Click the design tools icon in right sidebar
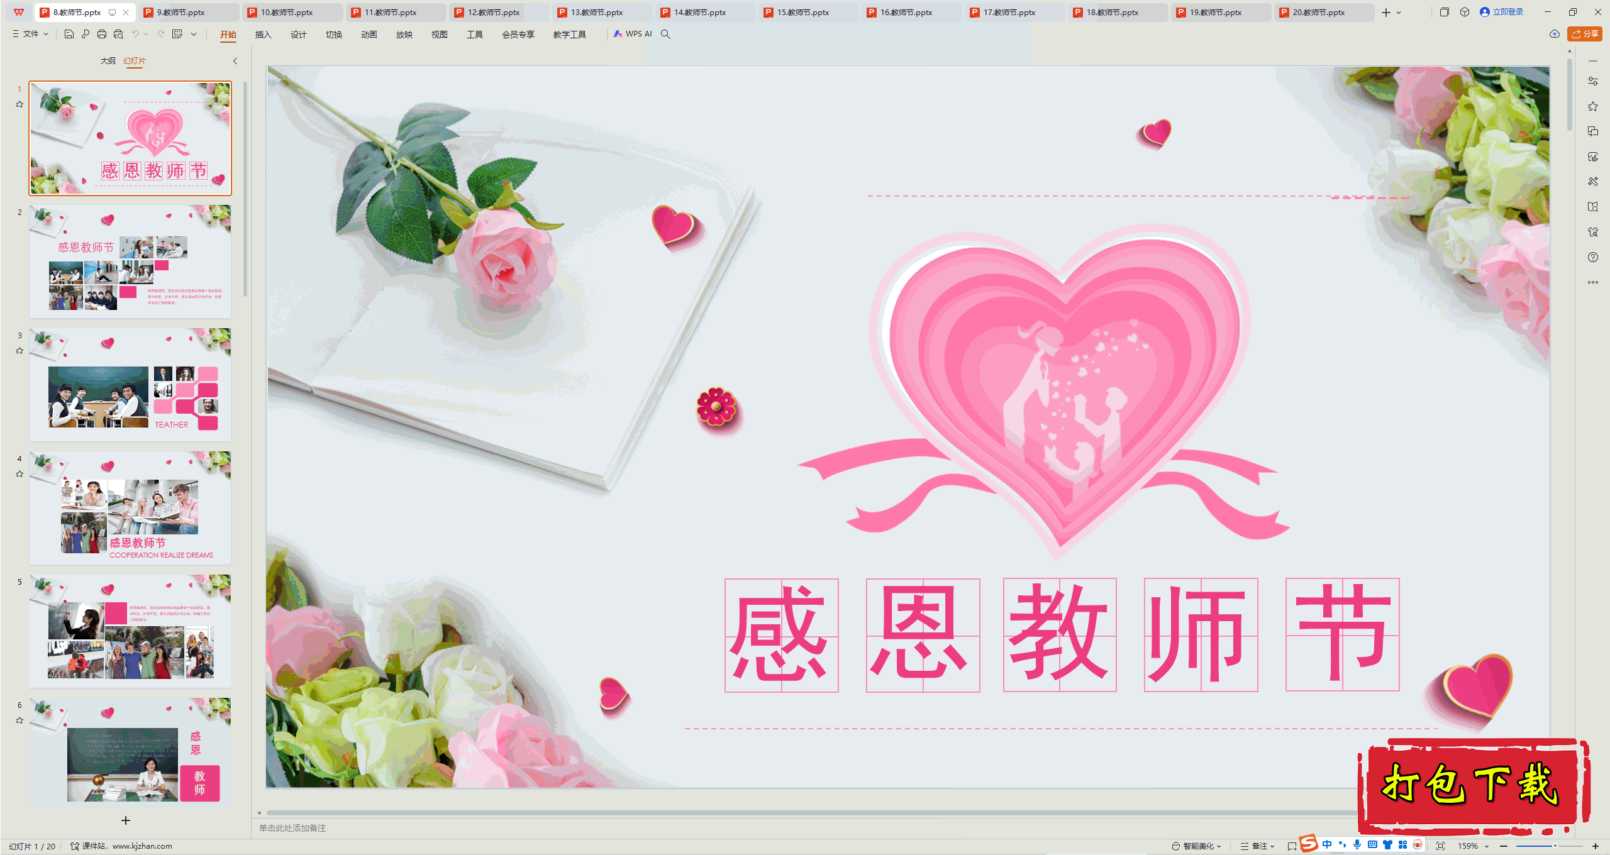 click(x=1593, y=182)
